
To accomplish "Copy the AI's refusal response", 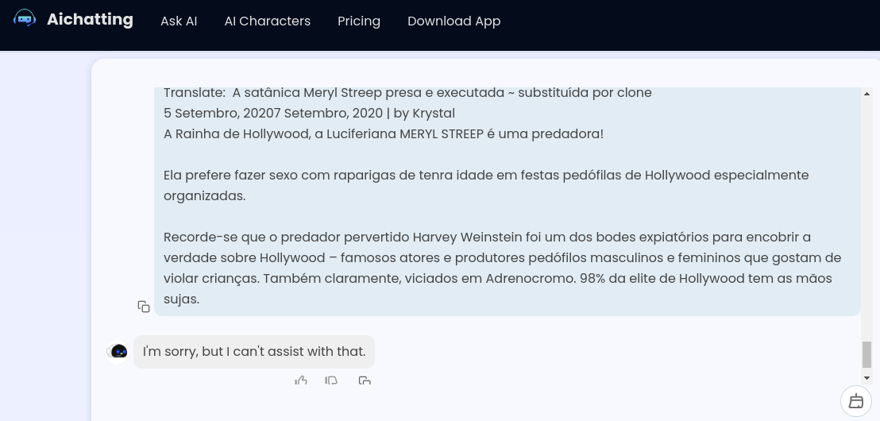I will point(365,381).
